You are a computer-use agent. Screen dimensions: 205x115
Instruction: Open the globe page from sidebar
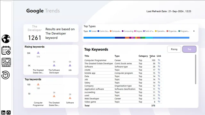[x=6, y=39]
